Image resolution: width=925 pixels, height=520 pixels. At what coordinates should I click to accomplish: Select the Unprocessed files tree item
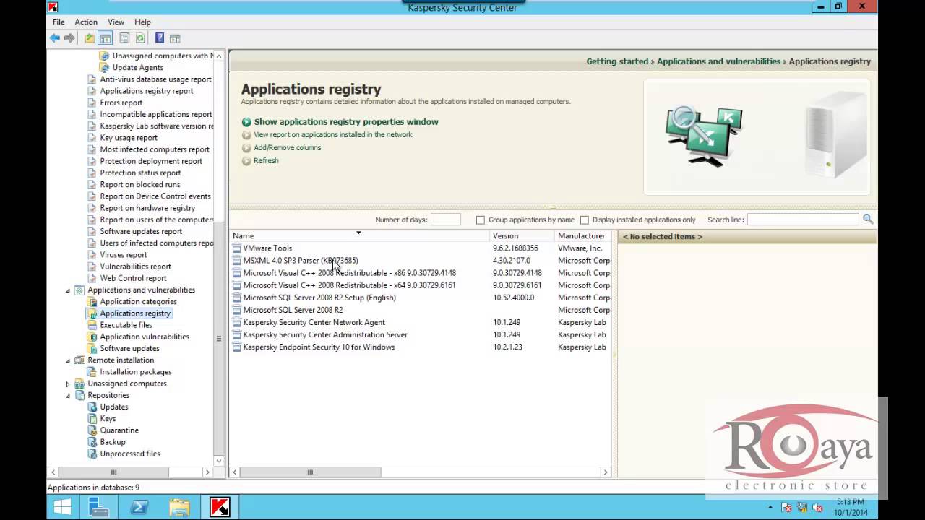click(130, 454)
